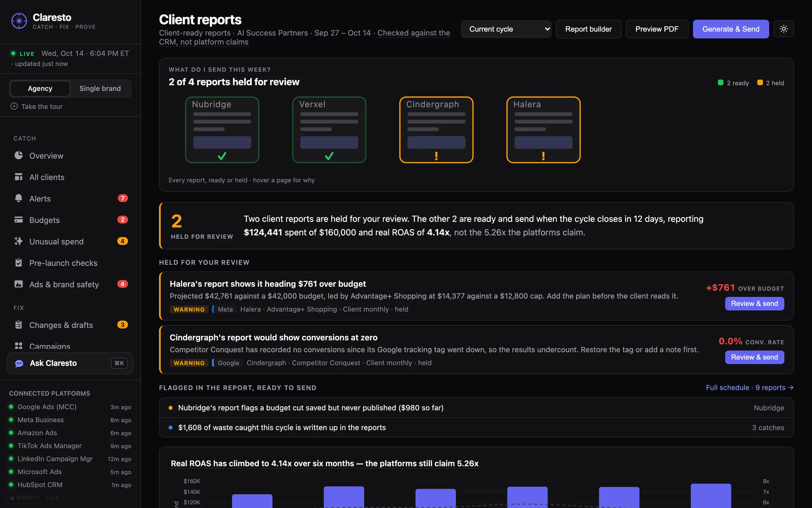812x508 pixels.
Task: Toggle light/dark theme sun icon
Action: click(784, 29)
